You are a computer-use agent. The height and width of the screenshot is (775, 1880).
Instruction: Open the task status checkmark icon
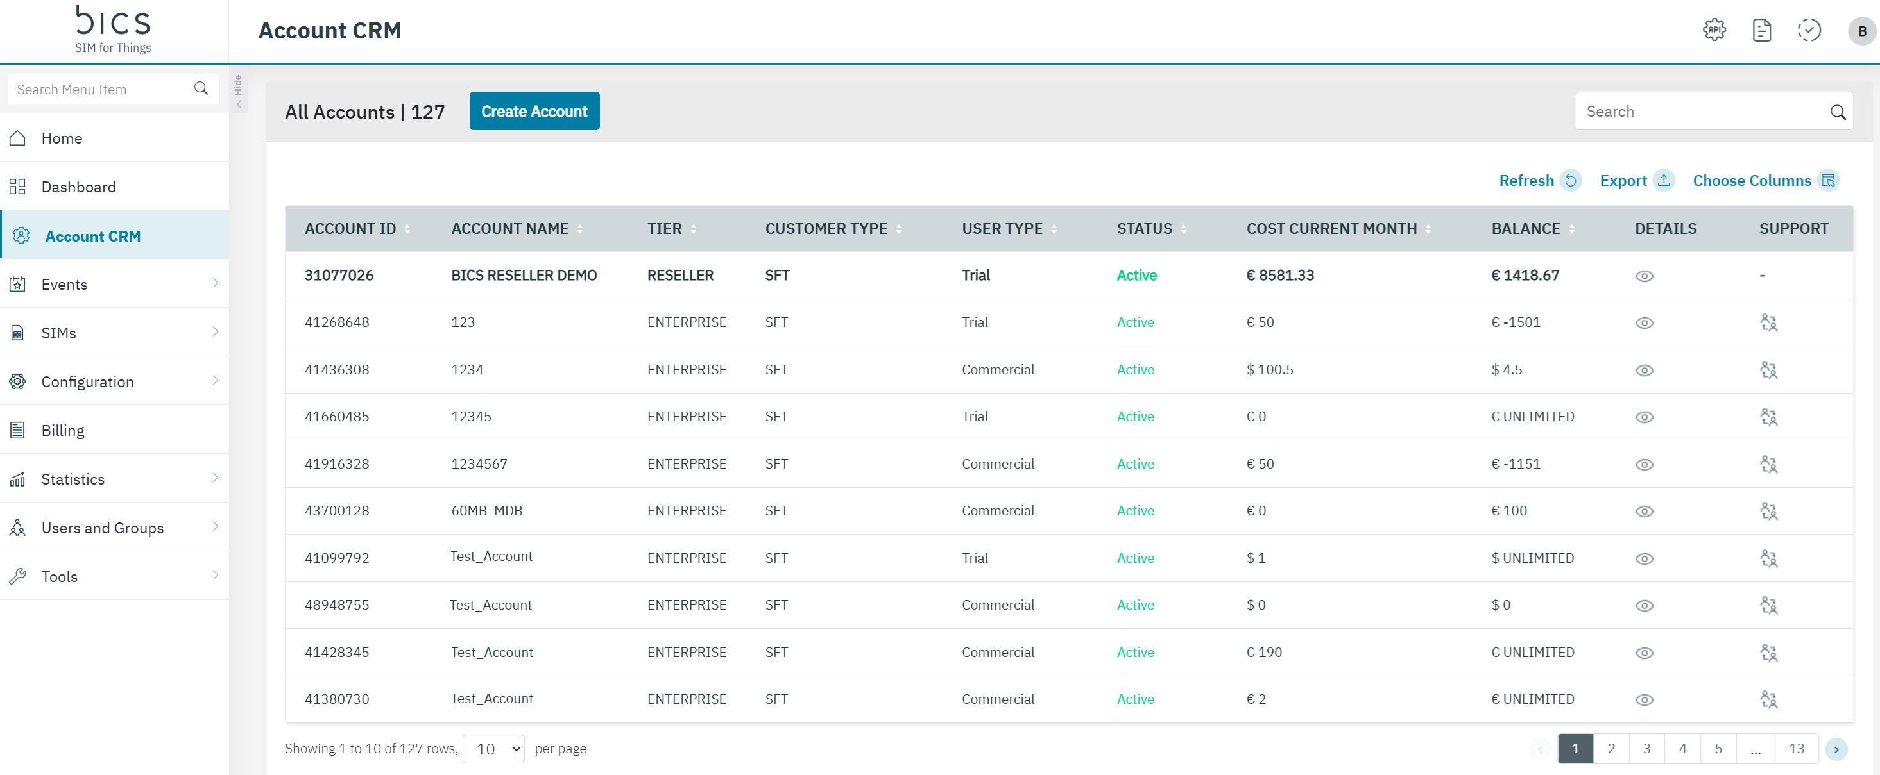pos(1809,31)
